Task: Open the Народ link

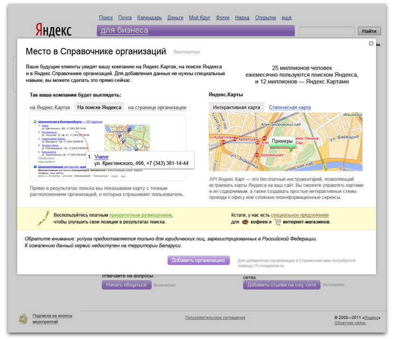Action: (242, 18)
